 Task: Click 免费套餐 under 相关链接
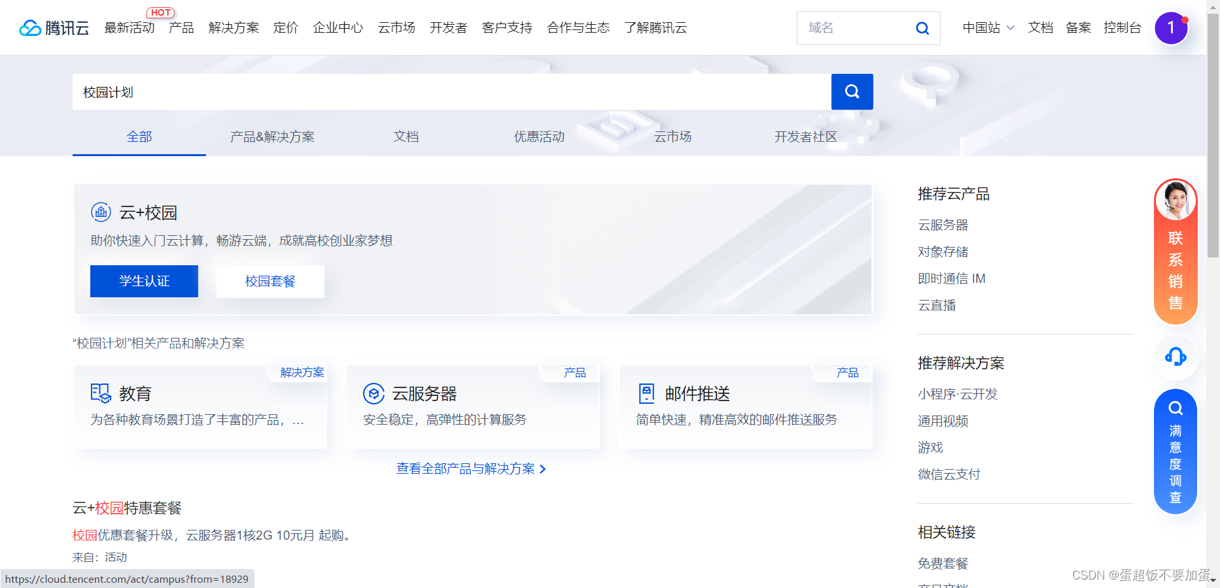(943, 563)
